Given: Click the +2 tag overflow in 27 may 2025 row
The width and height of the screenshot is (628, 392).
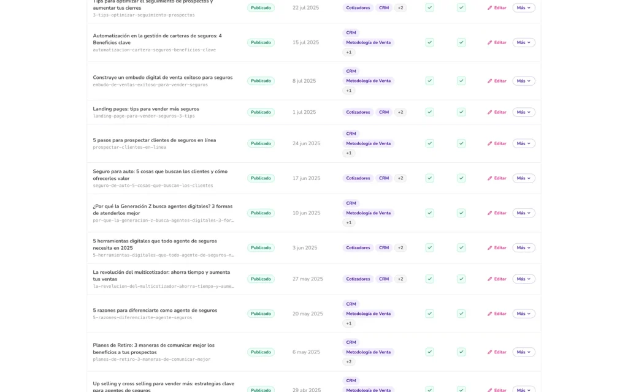Looking at the screenshot, I should point(400,279).
